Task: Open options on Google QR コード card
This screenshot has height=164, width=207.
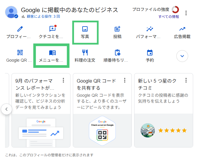Action: pyautogui.click(x=125, y=81)
